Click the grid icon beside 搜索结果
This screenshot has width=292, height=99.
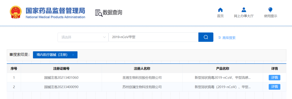11,55
